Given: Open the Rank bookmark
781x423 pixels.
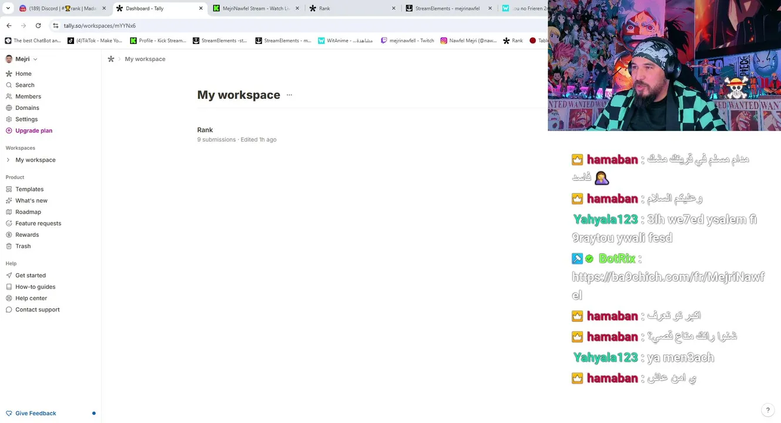Looking at the screenshot, I should 513,41.
